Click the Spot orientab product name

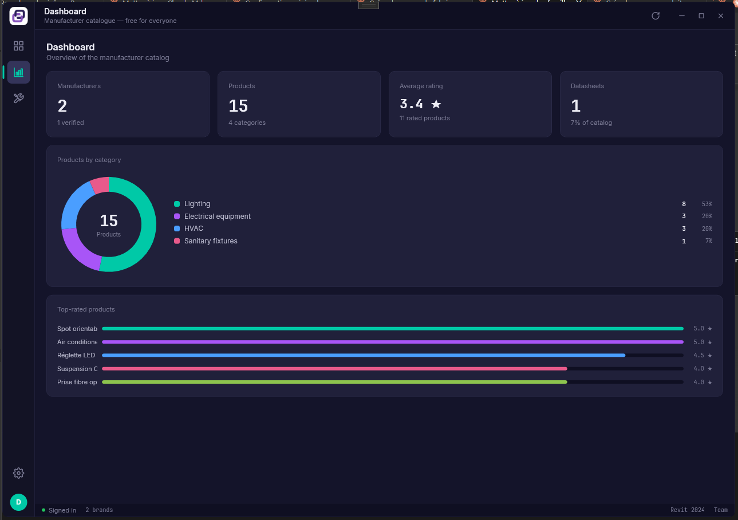77,329
